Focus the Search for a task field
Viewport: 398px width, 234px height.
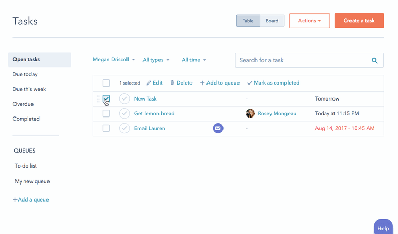pyautogui.click(x=302, y=60)
